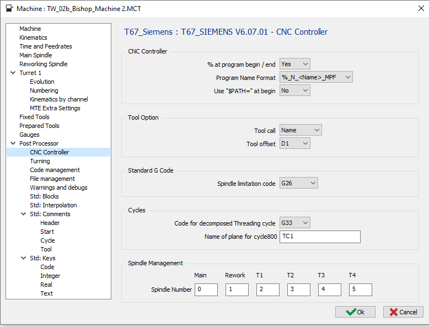
Task: Open the decomposed Threading cycle code dropdown
Action: 295,223
